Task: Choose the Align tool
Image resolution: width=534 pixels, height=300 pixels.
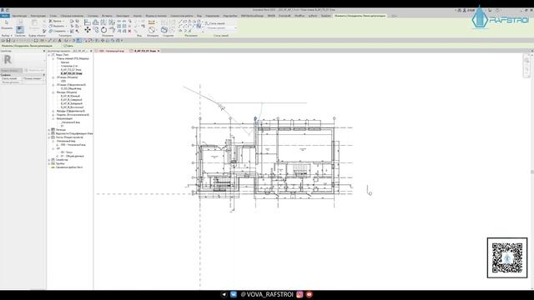Action: (x=88, y=22)
